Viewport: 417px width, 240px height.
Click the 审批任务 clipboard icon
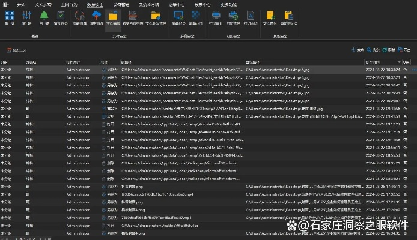(61, 19)
